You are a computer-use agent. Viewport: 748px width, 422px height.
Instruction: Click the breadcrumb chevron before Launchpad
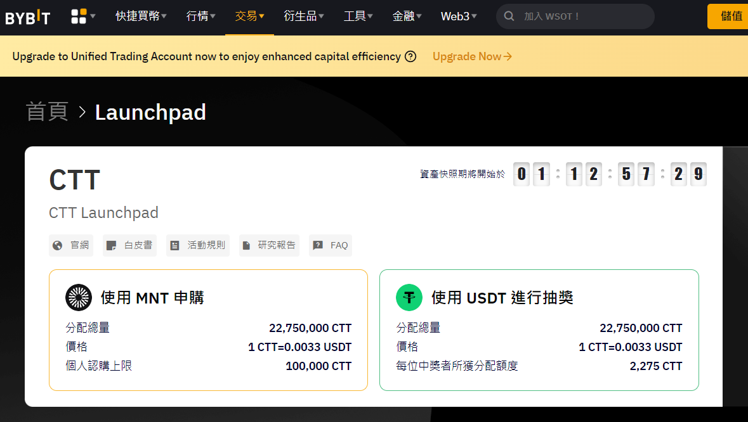(82, 112)
